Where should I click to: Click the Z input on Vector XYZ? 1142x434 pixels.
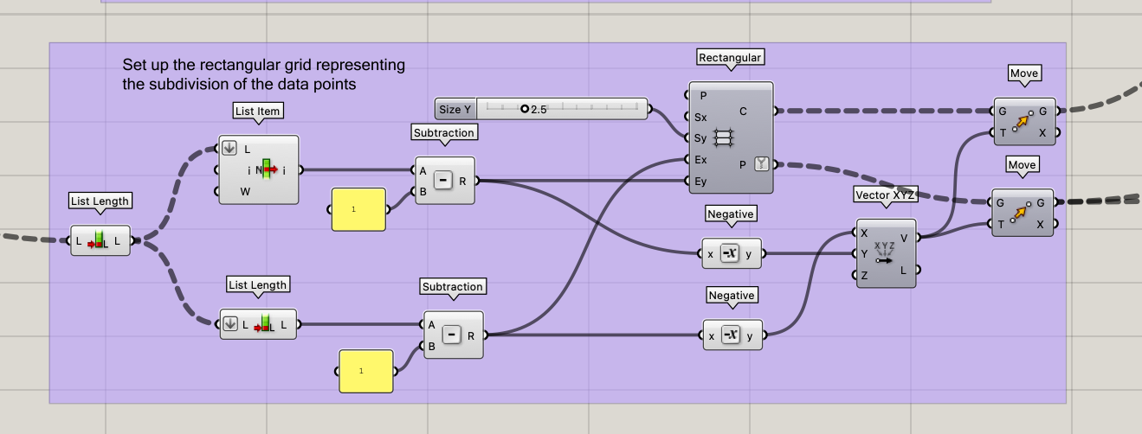tap(864, 276)
